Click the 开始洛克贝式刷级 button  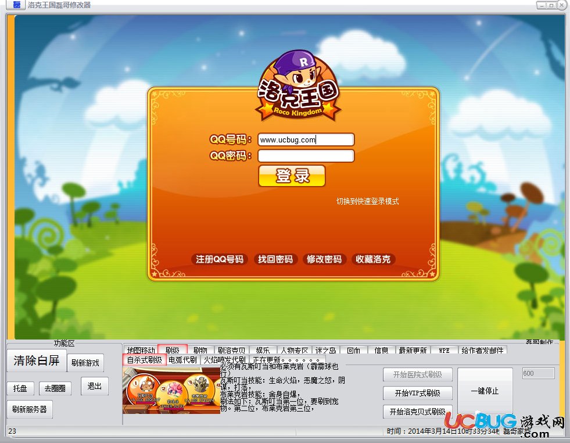coord(417,412)
